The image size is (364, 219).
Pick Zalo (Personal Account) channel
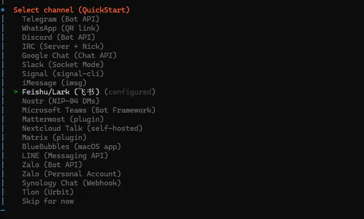71,174
